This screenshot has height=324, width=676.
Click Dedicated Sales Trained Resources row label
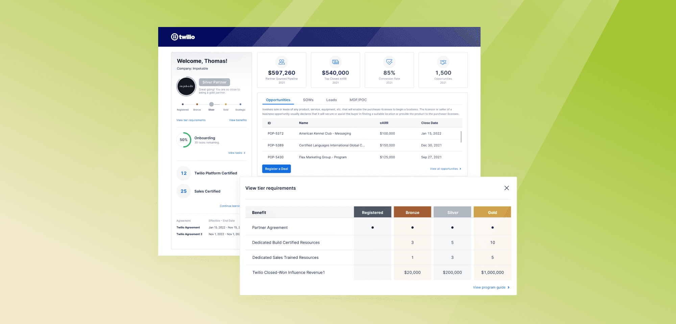coord(285,258)
